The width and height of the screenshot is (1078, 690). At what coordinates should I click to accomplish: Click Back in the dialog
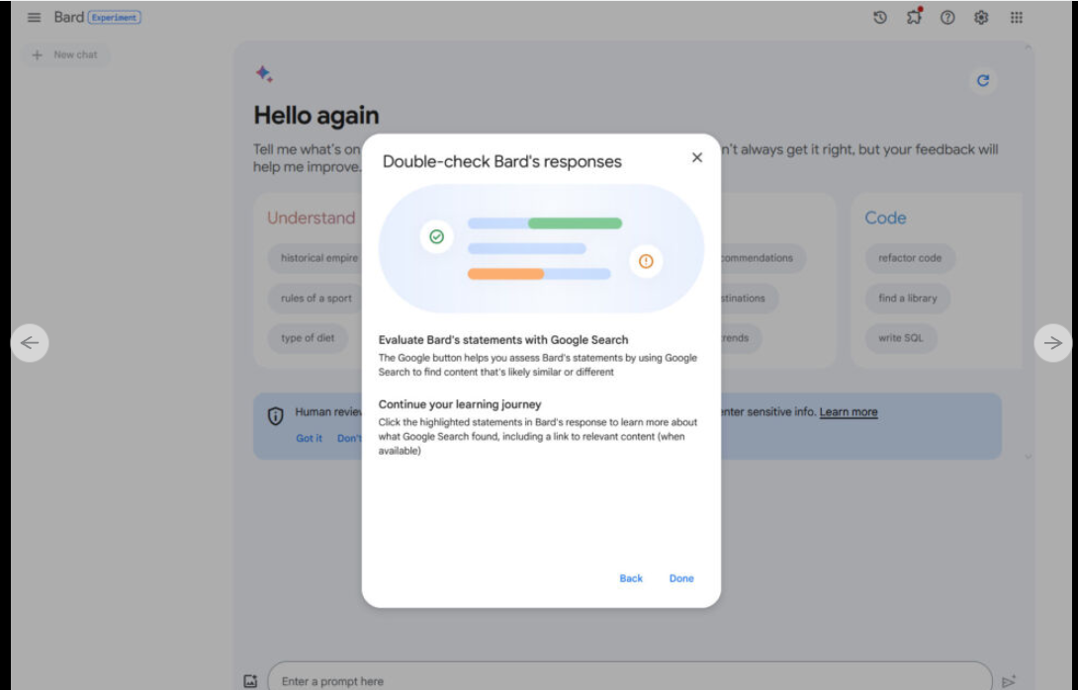coord(631,578)
